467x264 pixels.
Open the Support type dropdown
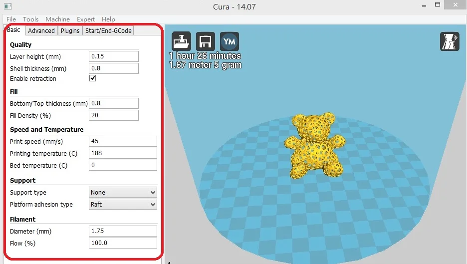pyautogui.click(x=123, y=193)
